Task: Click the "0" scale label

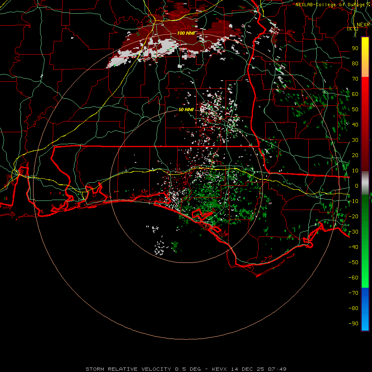Action: (x=357, y=186)
